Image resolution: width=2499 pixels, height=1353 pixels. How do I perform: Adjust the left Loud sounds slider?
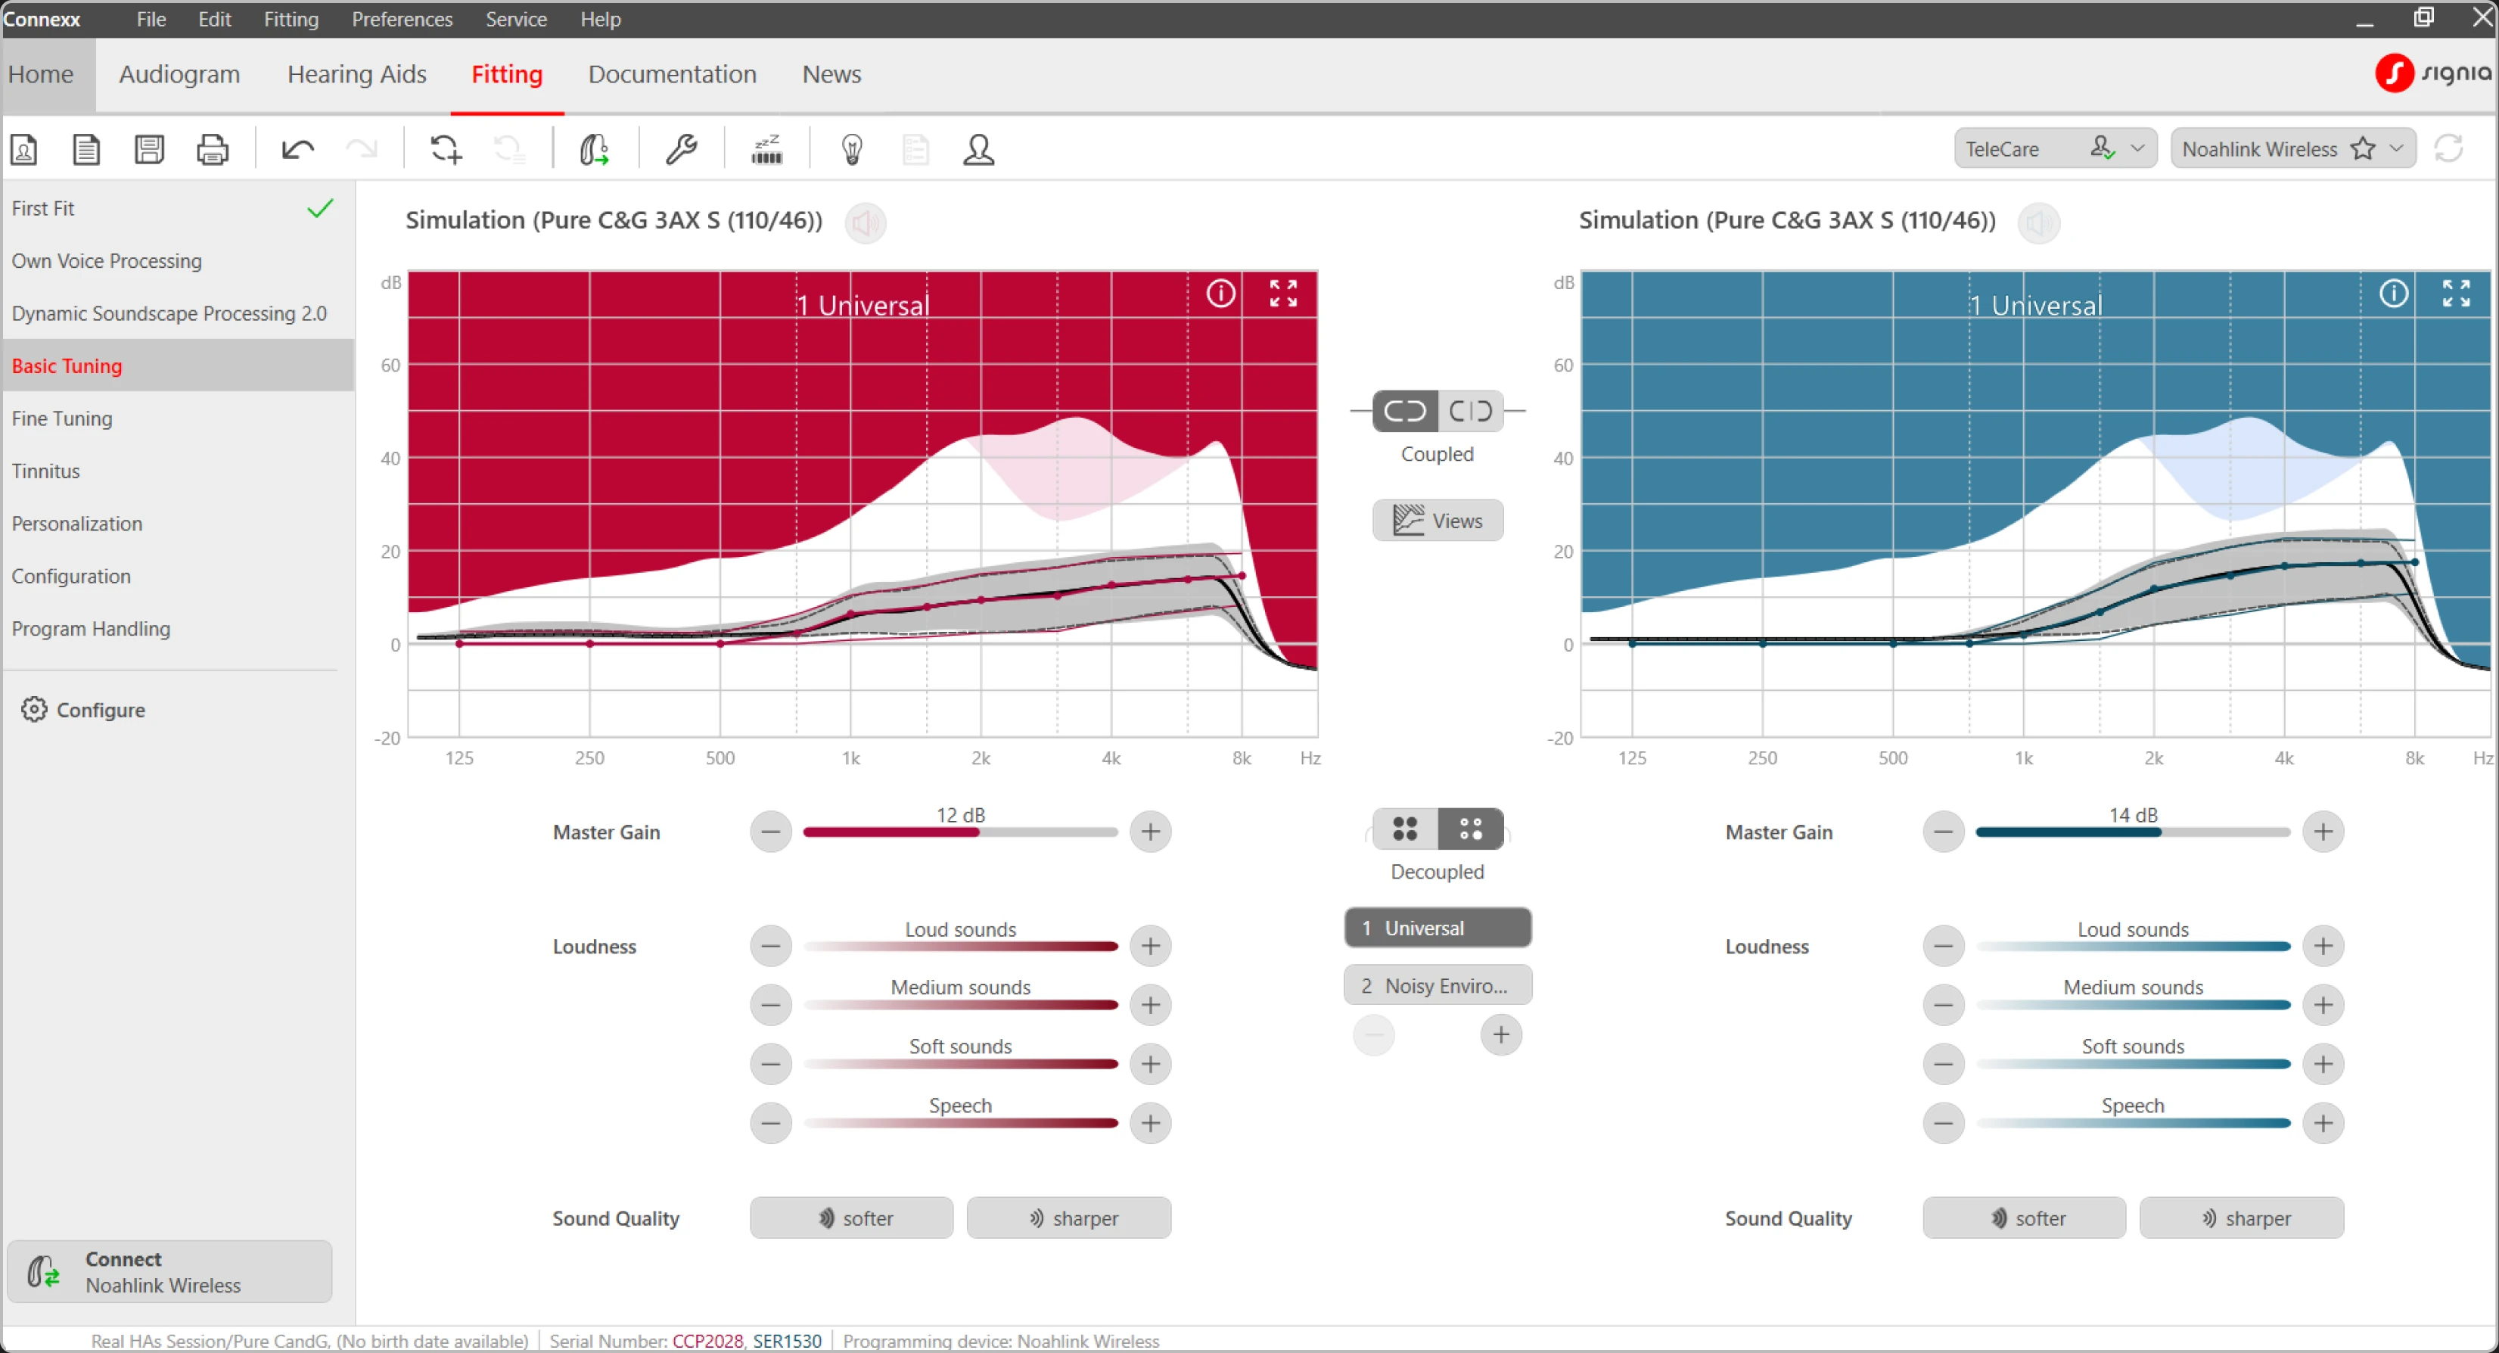[960, 947]
